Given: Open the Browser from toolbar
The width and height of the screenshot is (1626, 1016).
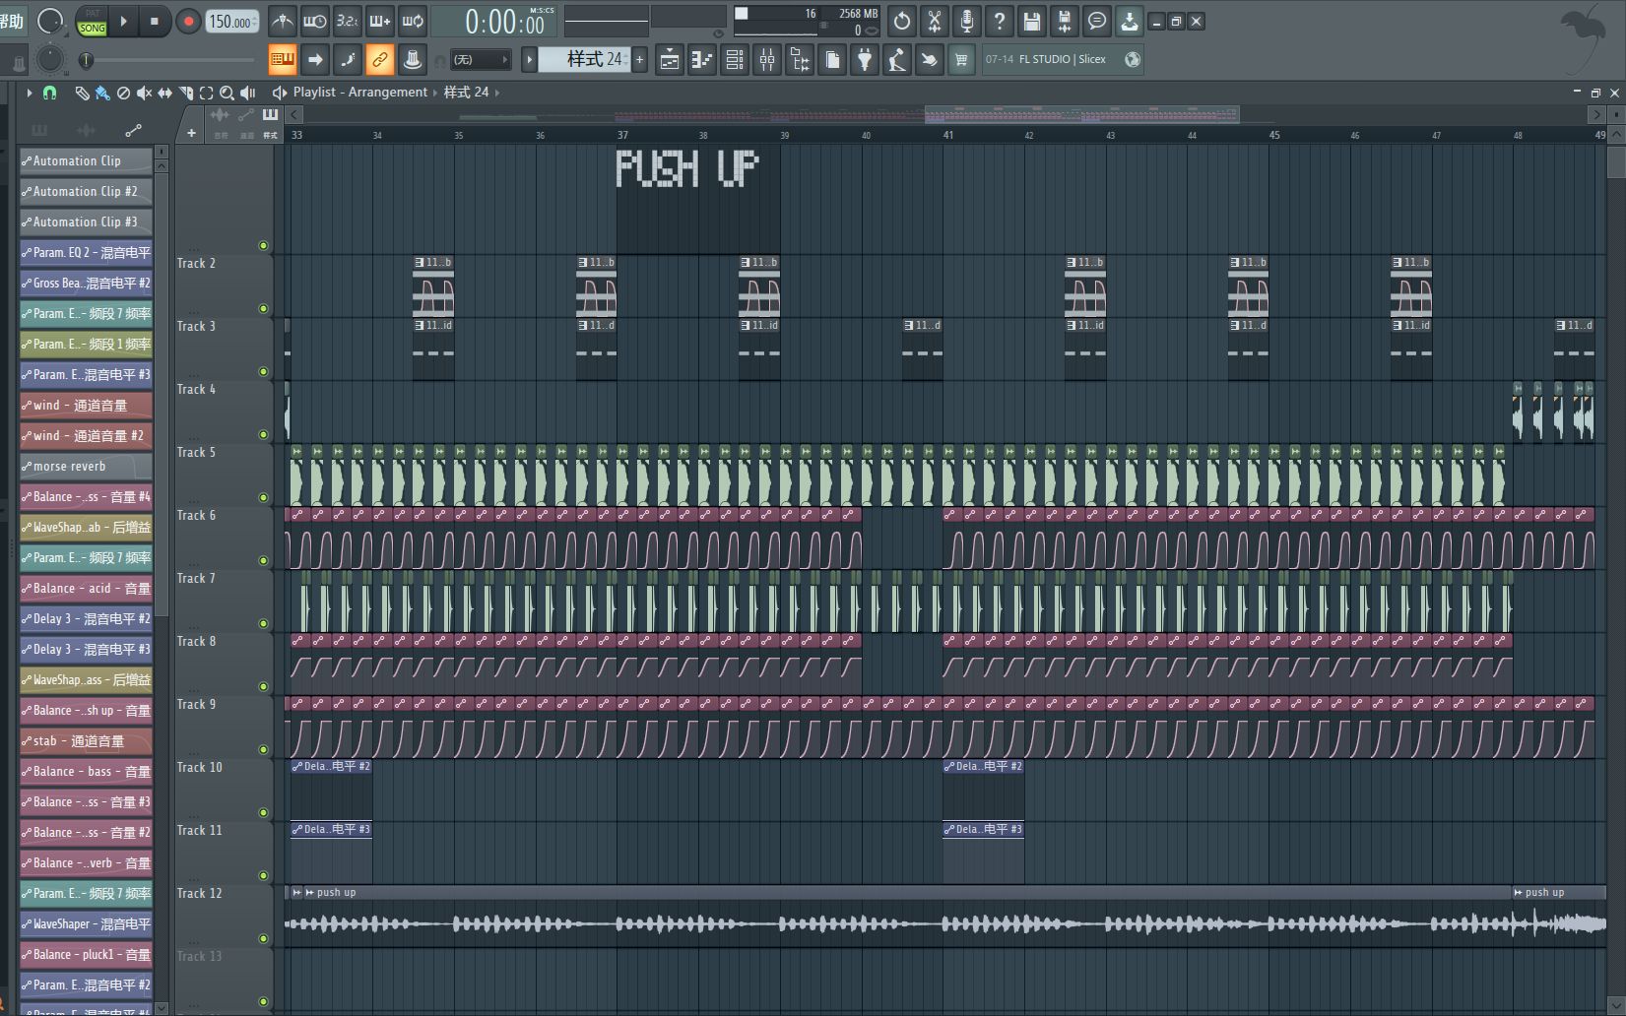Looking at the screenshot, I should click(800, 60).
